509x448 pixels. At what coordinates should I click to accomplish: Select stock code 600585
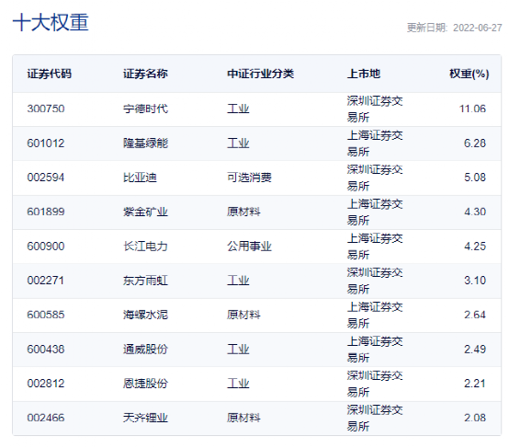click(46, 315)
